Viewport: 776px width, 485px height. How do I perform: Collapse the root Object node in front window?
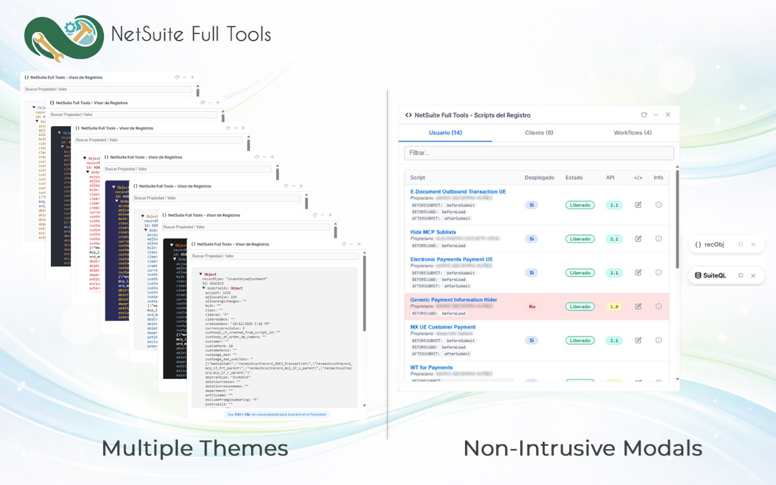(x=201, y=274)
